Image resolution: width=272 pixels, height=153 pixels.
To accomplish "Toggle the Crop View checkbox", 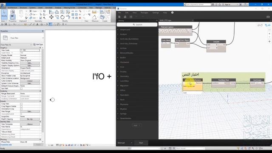I will point(21,104).
